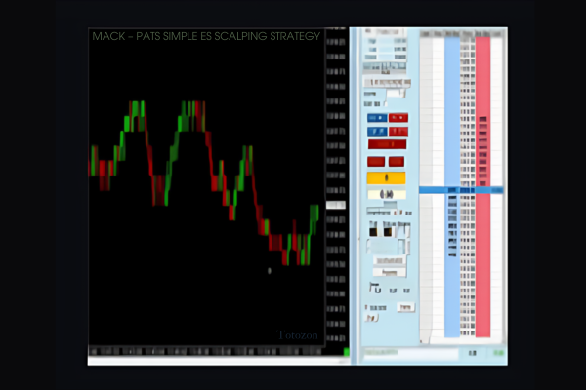This screenshot has height=390, width=586.
Task: Click the chart title 'MACK – PATS SIMPLE ES SCALPING STRATEGY'
Action: 205,36
